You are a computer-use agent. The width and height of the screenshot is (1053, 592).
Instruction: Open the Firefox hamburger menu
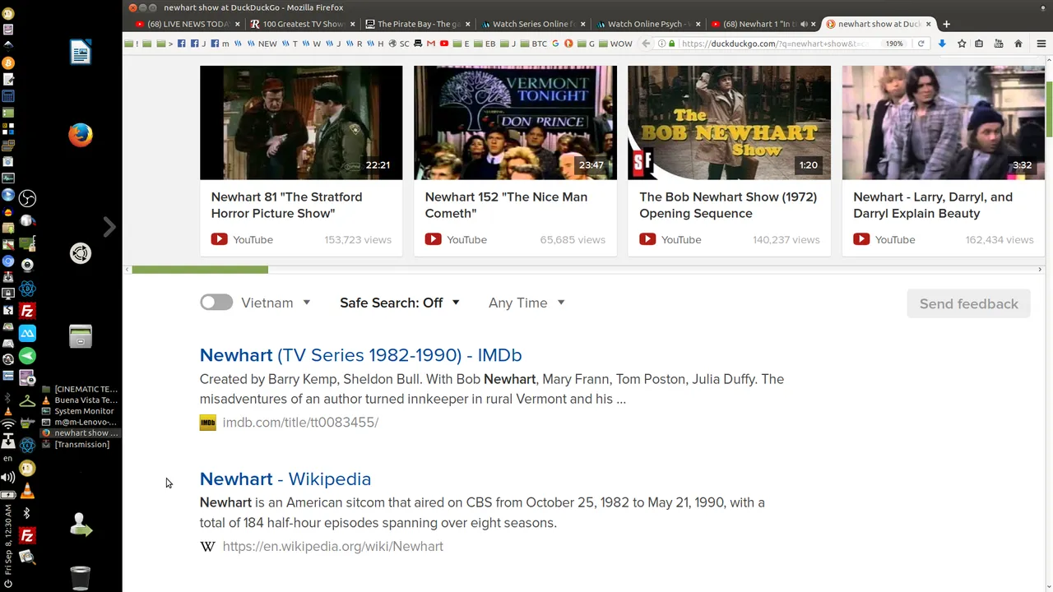coord(1041,44)
